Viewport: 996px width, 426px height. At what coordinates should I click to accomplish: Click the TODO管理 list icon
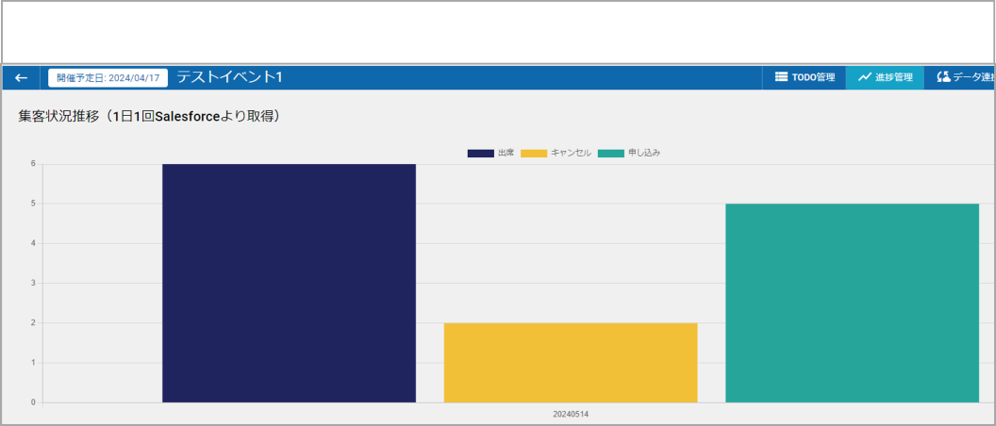781,77
